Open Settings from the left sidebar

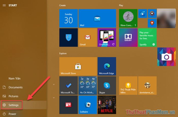tap(13, 105)
